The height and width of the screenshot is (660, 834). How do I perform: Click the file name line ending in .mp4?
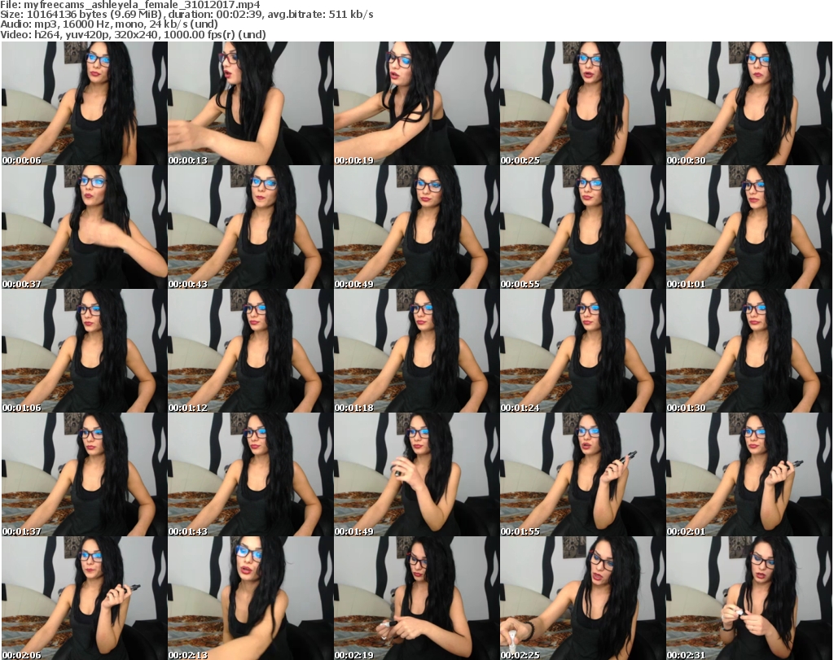pyautogui.click(x=130, y=5)
